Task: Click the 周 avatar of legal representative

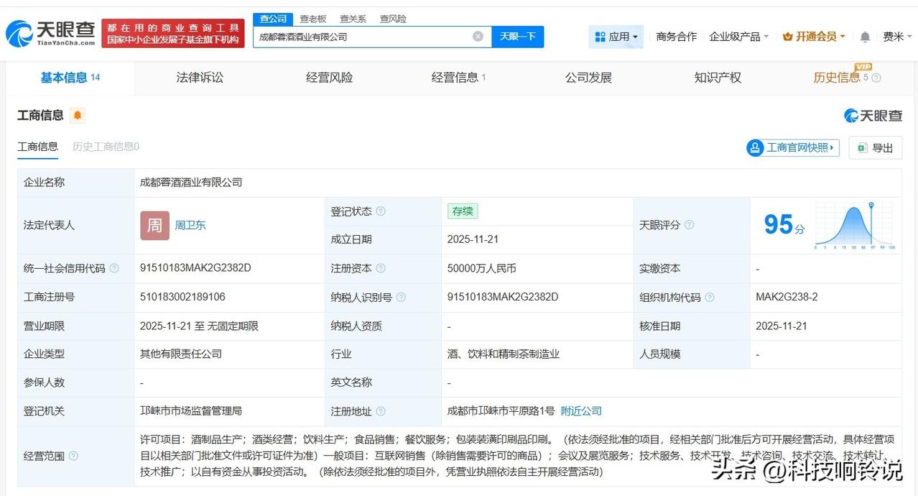Action: [154, 225]
